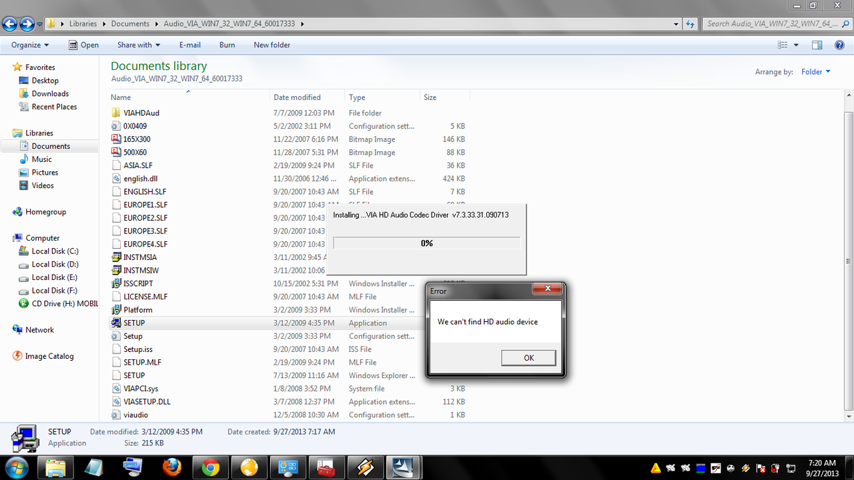
Task: Select the INSTMSIW installer icon
Action: click(116, 270)
